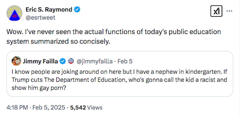
Task: Click Jimmy Failla's small profile avatar
Action: pyautogui.click(x=16, y=61)
